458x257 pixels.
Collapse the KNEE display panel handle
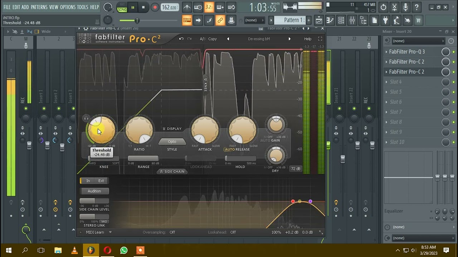pyautogui.click(x=205, y=84)
